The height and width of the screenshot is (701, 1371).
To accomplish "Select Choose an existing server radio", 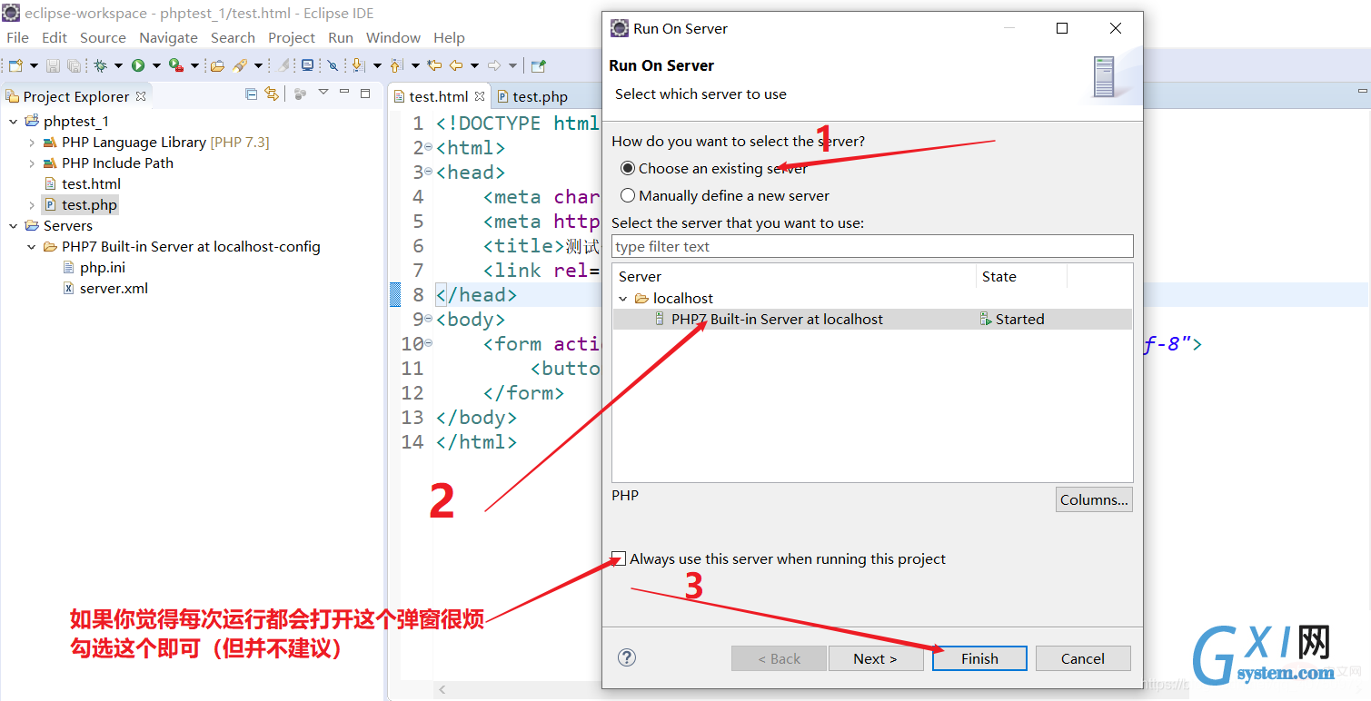I will point(628,168).
